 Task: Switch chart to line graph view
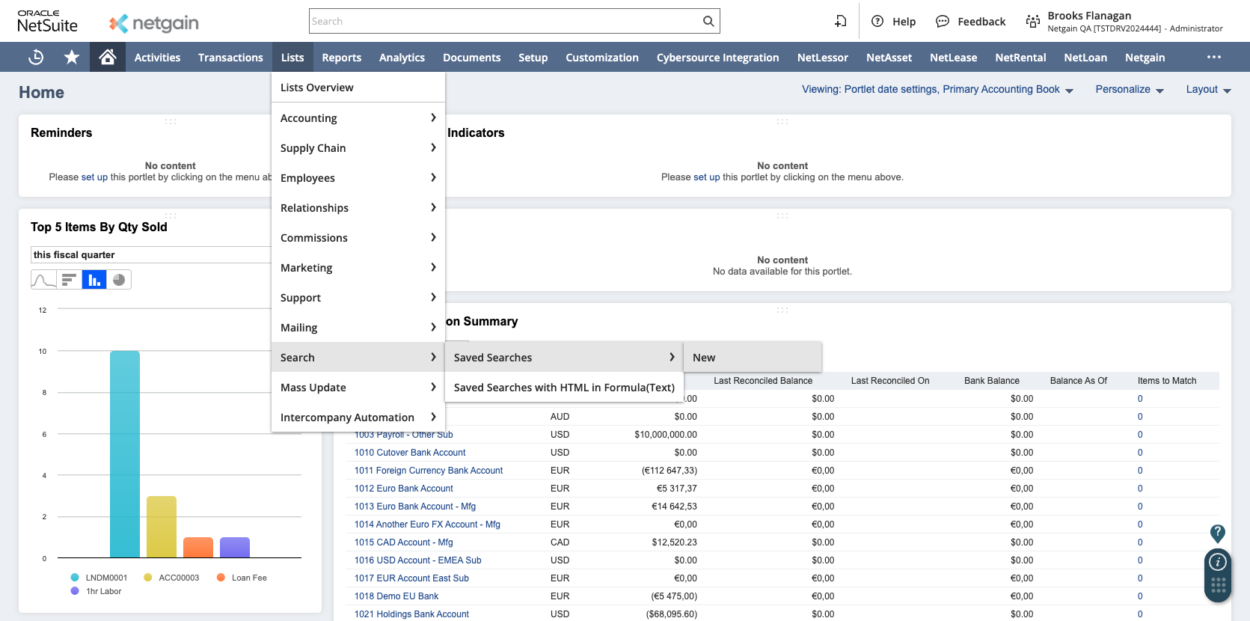(43, 280)
